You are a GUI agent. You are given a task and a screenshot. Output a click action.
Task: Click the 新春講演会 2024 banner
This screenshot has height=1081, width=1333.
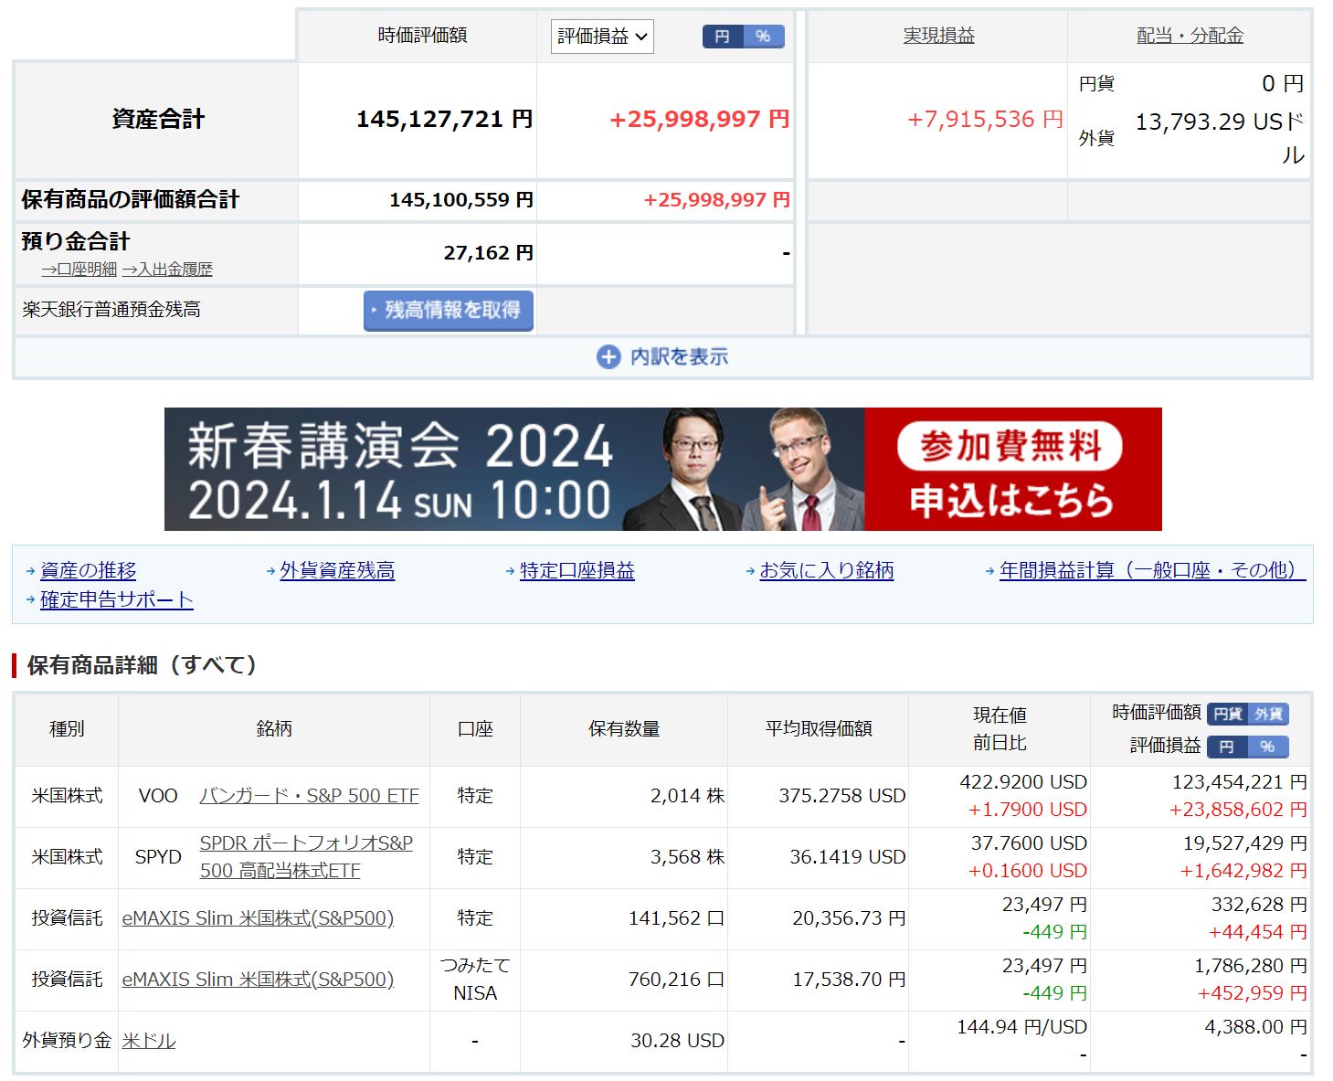coord(662,469)
